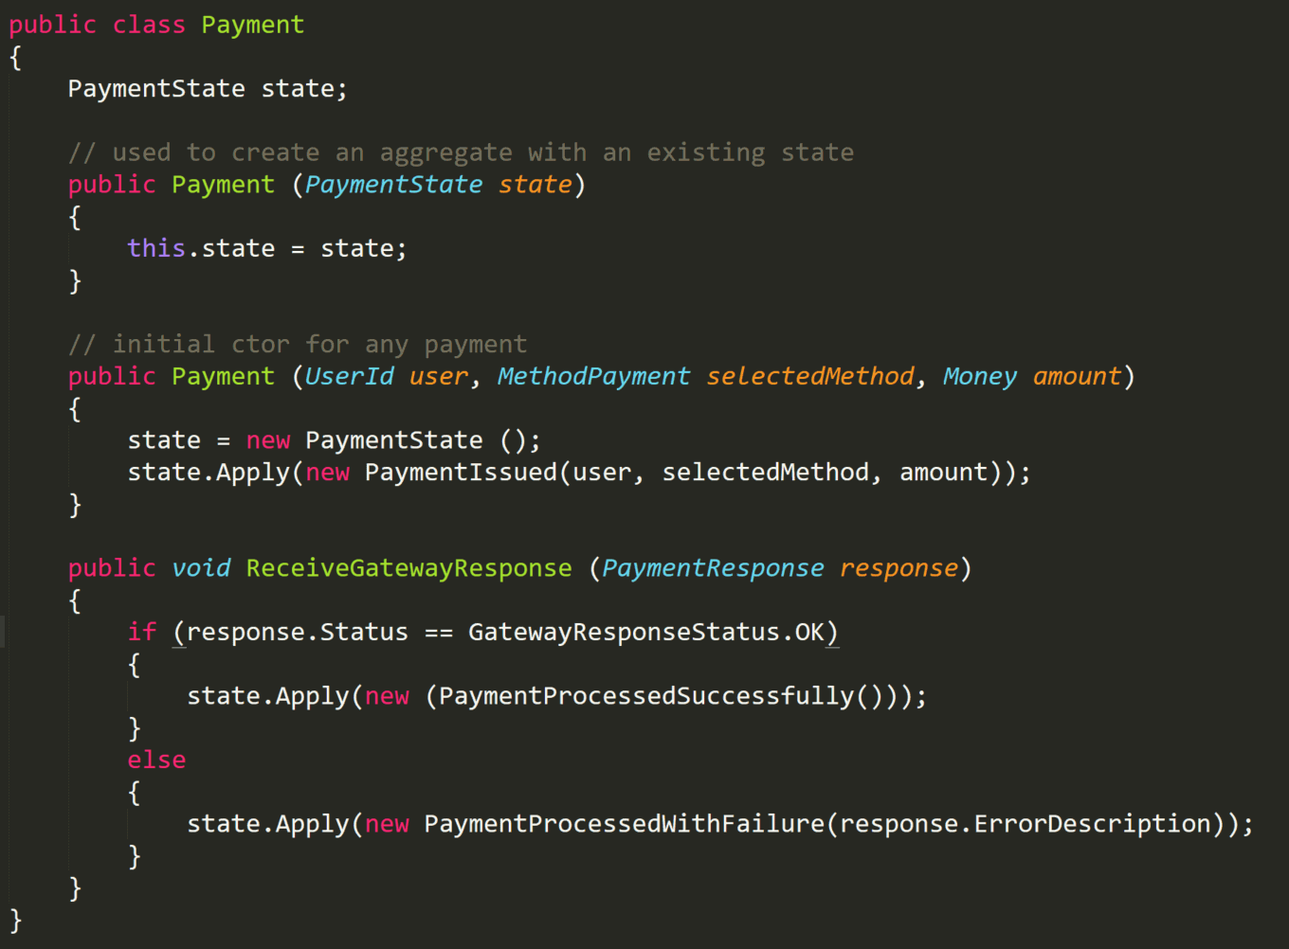Screen dimensions: 1289x949
Task: Click the line "state = new PaymentState ();"
Action: pos(334,440)
